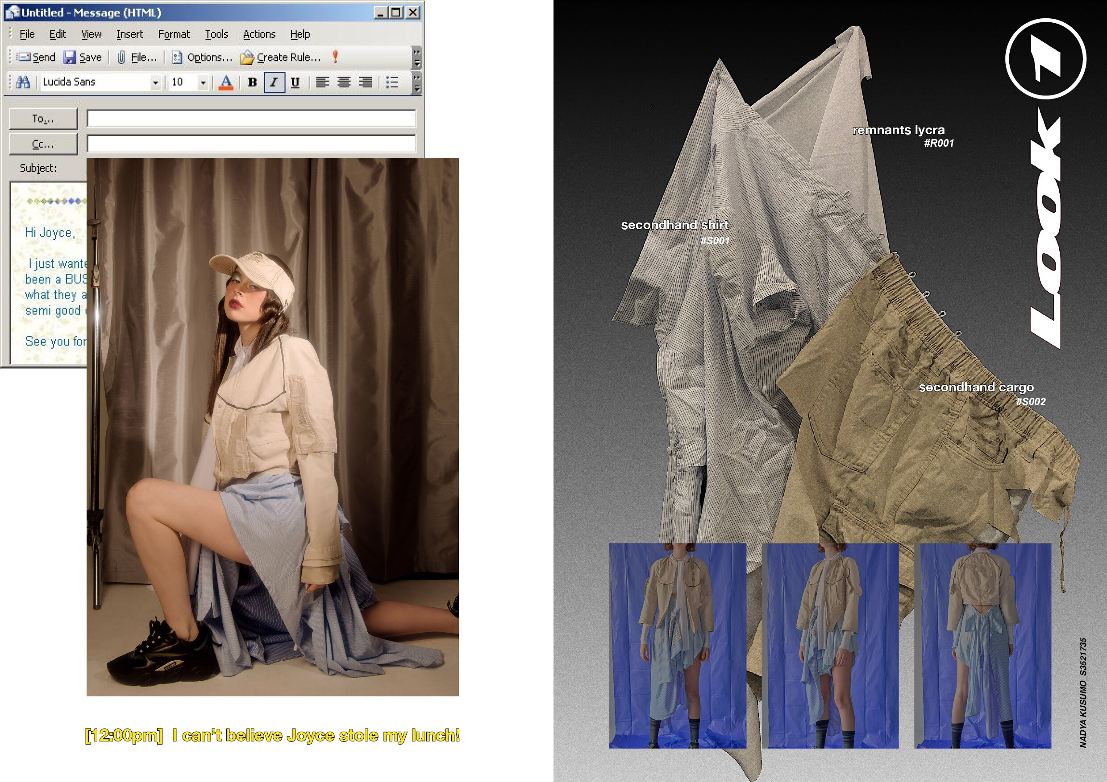Click the To... recipients button

click(x=43, y=119)
